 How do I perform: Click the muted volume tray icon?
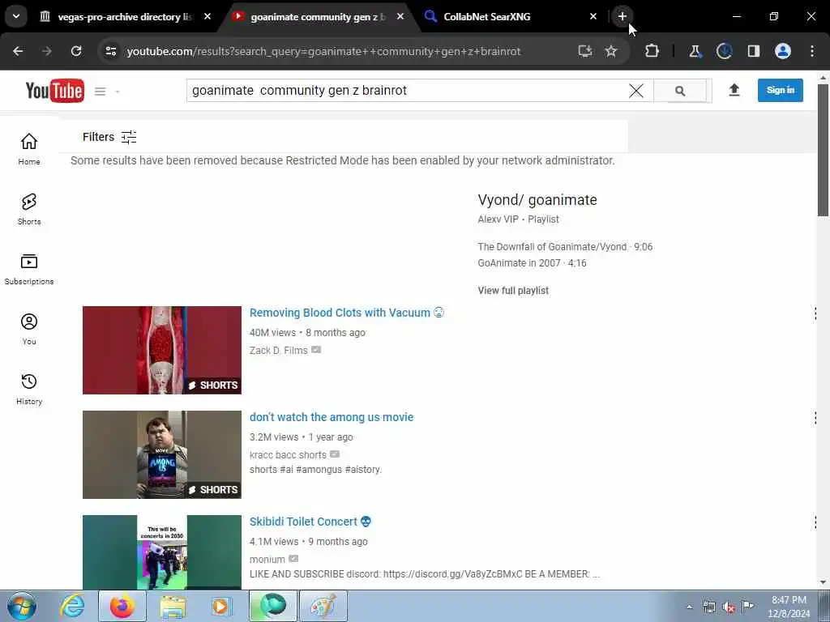(729, 607)
